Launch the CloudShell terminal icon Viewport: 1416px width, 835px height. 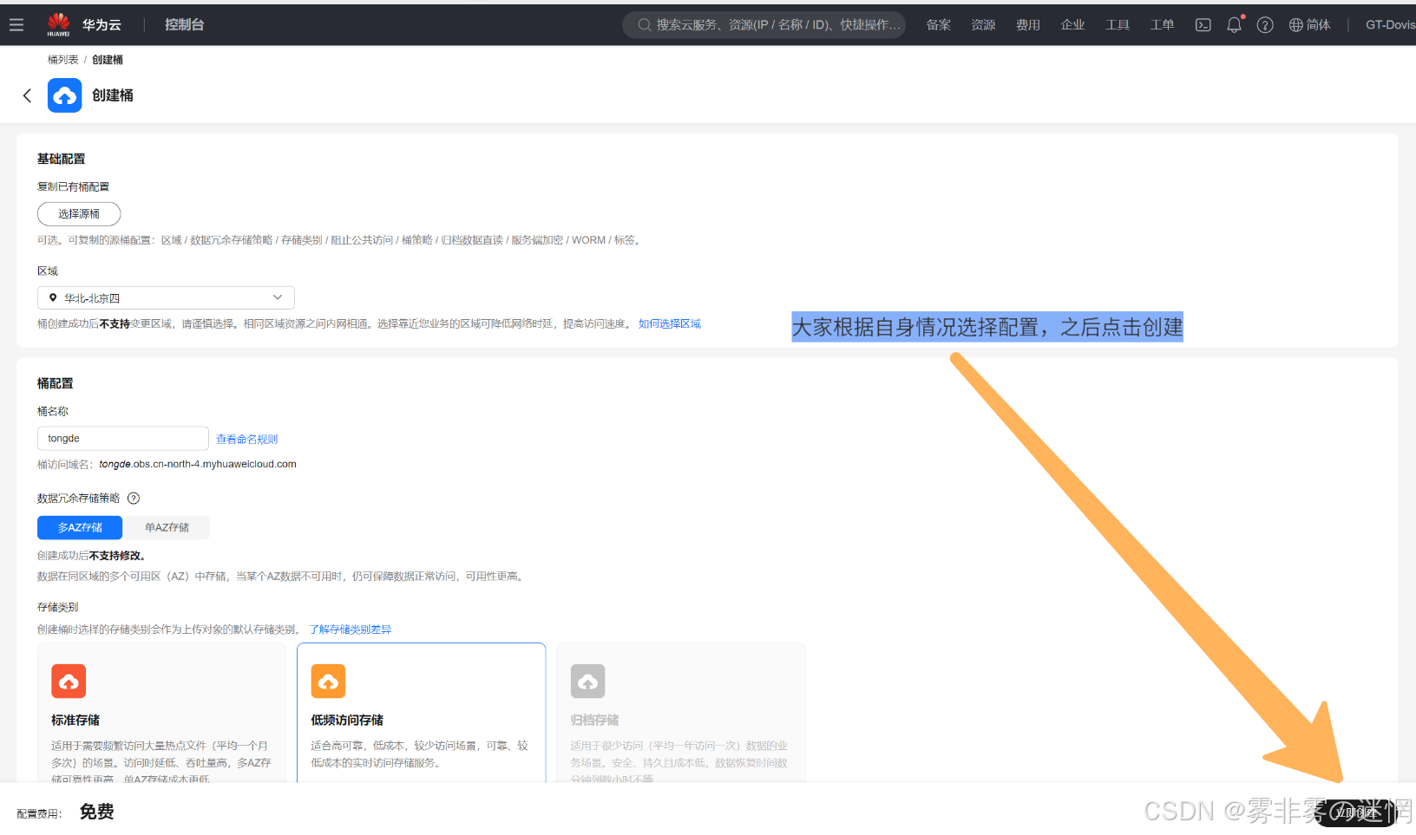(x=1203, y=25)
